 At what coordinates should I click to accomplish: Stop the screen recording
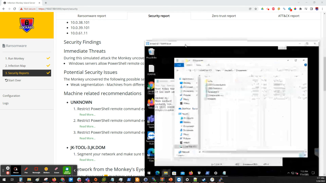coord(8,173)
